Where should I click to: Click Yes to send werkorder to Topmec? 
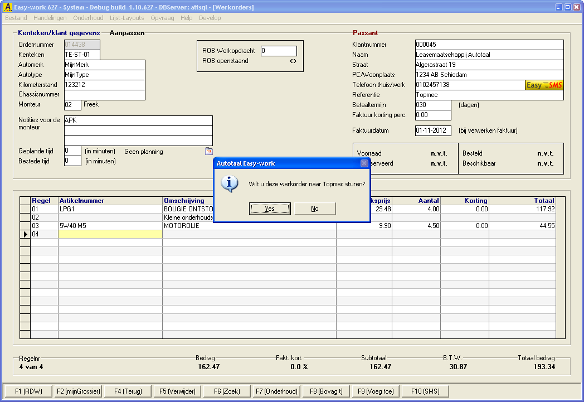[270, 209]
